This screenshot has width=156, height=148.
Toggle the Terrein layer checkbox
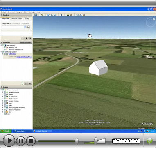[x=5, y=114]
